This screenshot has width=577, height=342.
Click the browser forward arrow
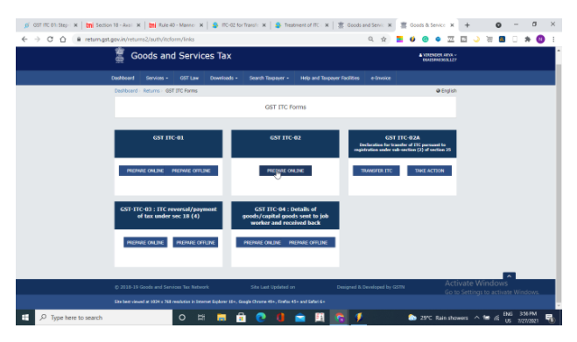coord(37,39)
